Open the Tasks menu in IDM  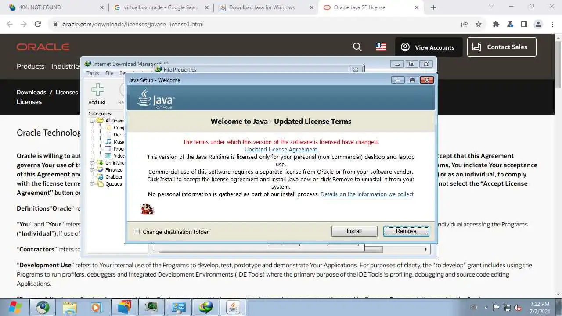93,73
